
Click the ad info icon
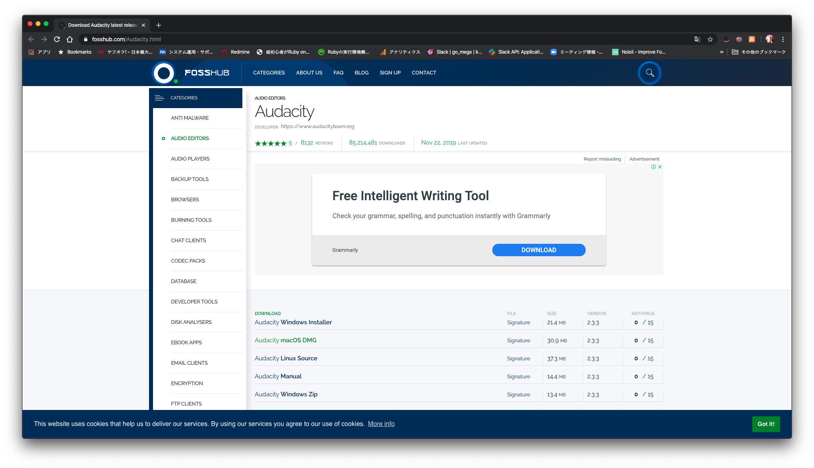click(x=653, y=167)
